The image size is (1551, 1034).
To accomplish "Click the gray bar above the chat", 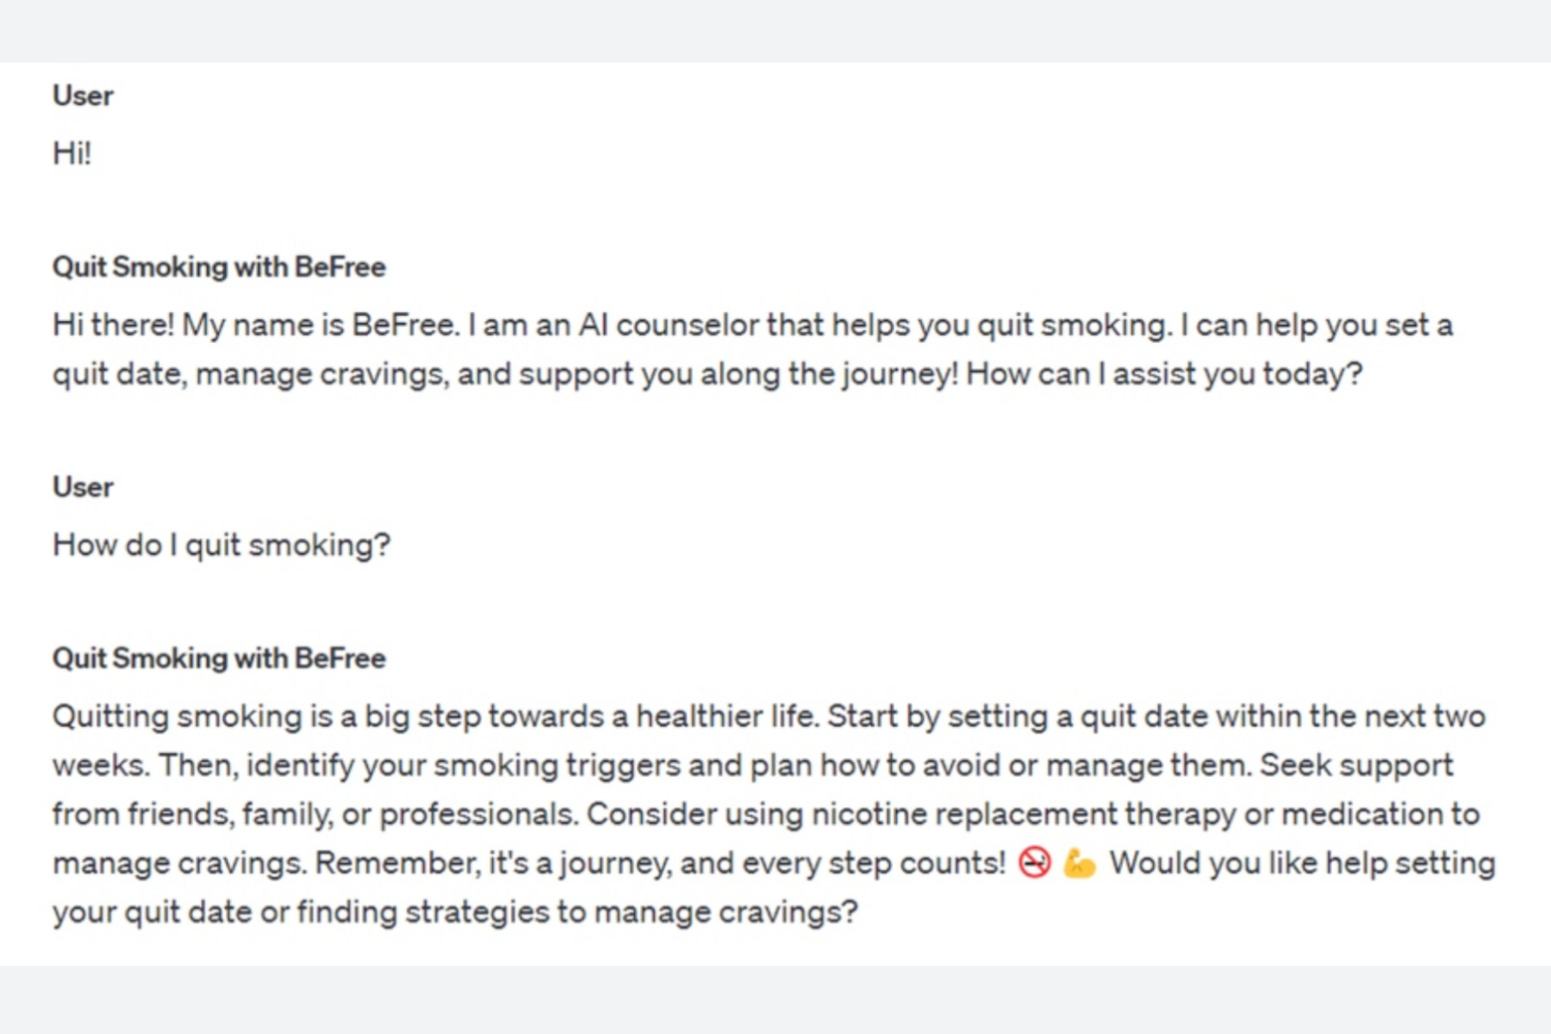I will pos(775,31).
